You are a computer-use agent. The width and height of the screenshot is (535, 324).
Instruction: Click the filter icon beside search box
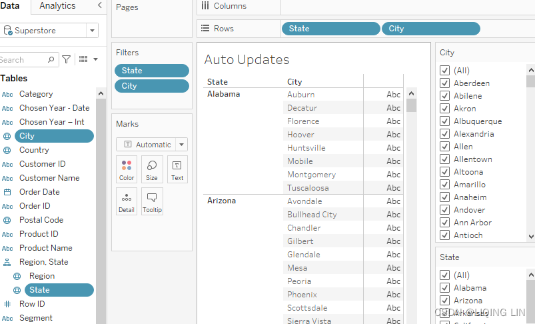tap(67, 59)
